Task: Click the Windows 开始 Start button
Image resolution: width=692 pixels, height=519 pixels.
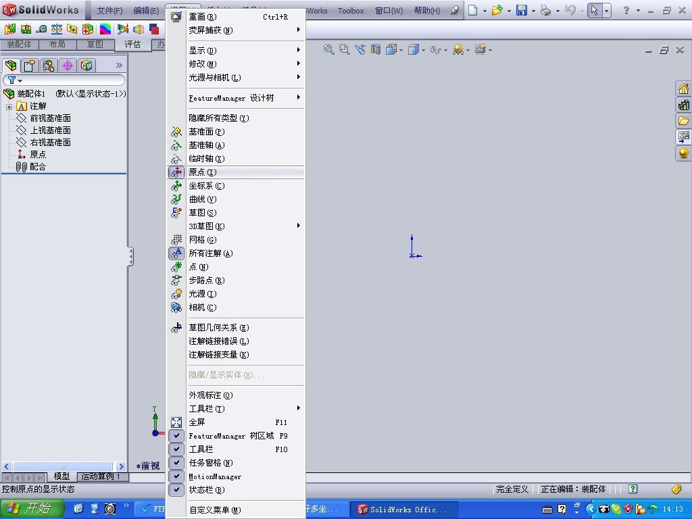Action: tap(32, 509)
